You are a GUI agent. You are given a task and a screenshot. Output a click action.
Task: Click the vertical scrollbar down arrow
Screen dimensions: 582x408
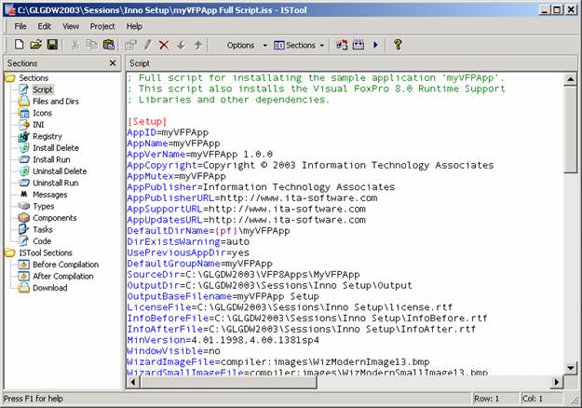click(571, 368)
